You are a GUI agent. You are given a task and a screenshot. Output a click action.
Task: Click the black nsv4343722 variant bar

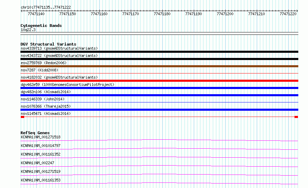[159, 59]
